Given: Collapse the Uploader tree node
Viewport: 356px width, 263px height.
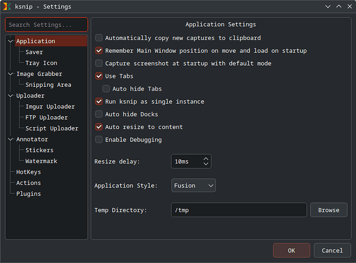Looking at the screenshot, I should (11, 96).
